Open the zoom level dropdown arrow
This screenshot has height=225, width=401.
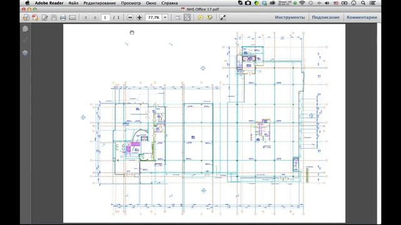tap(165, 17)
